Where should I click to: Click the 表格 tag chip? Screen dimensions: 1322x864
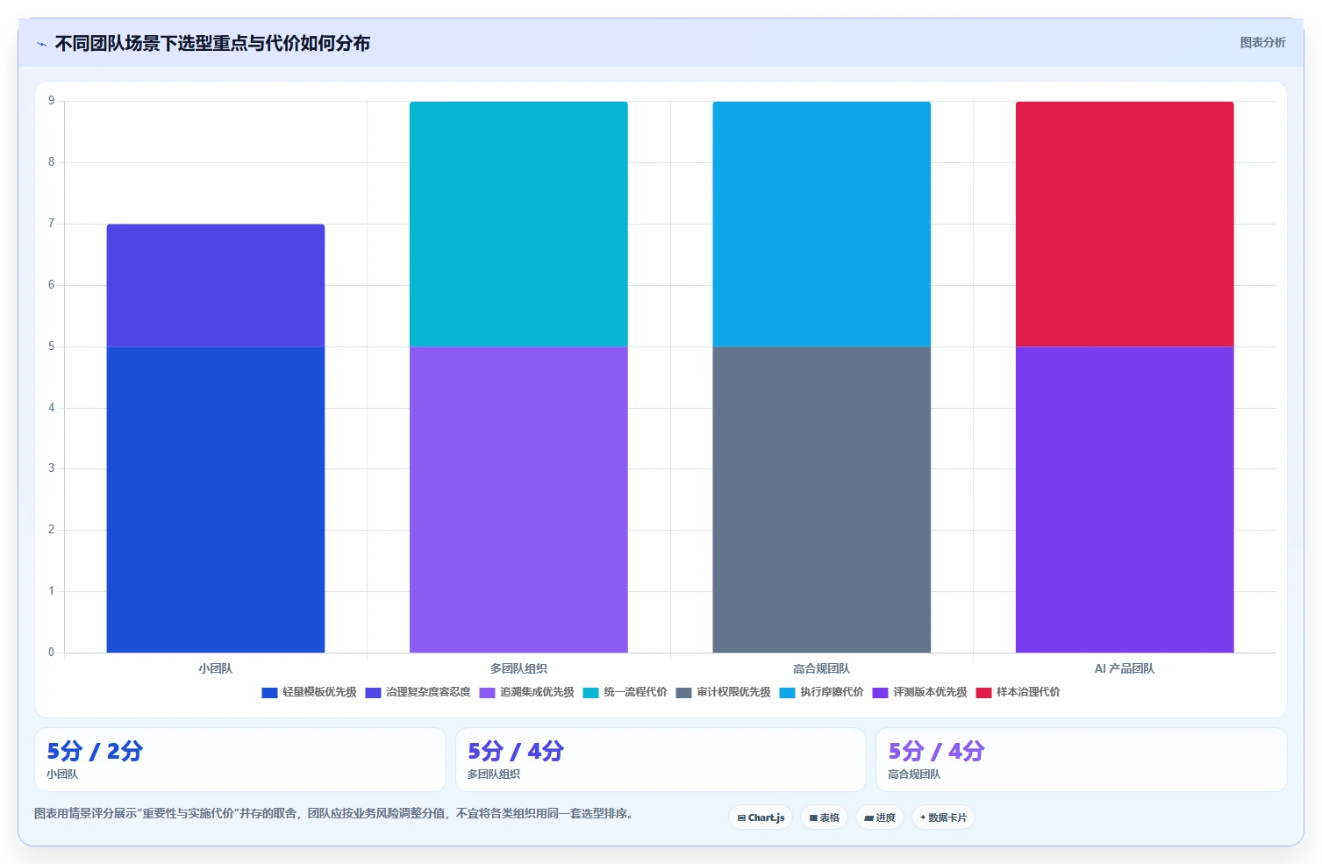(x=824, y=818)
